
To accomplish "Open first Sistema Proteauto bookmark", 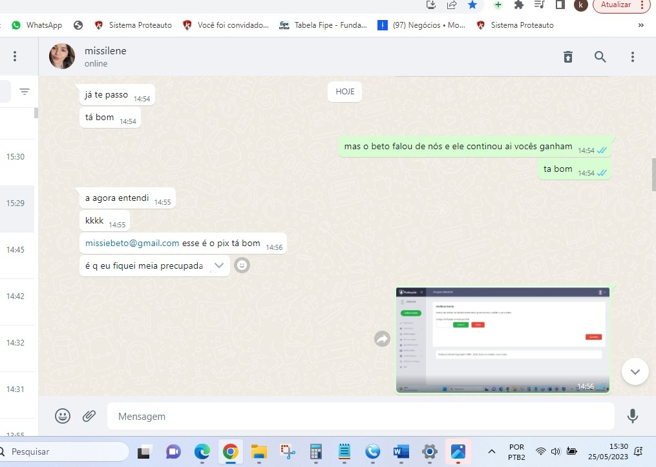I will point(134,25).
